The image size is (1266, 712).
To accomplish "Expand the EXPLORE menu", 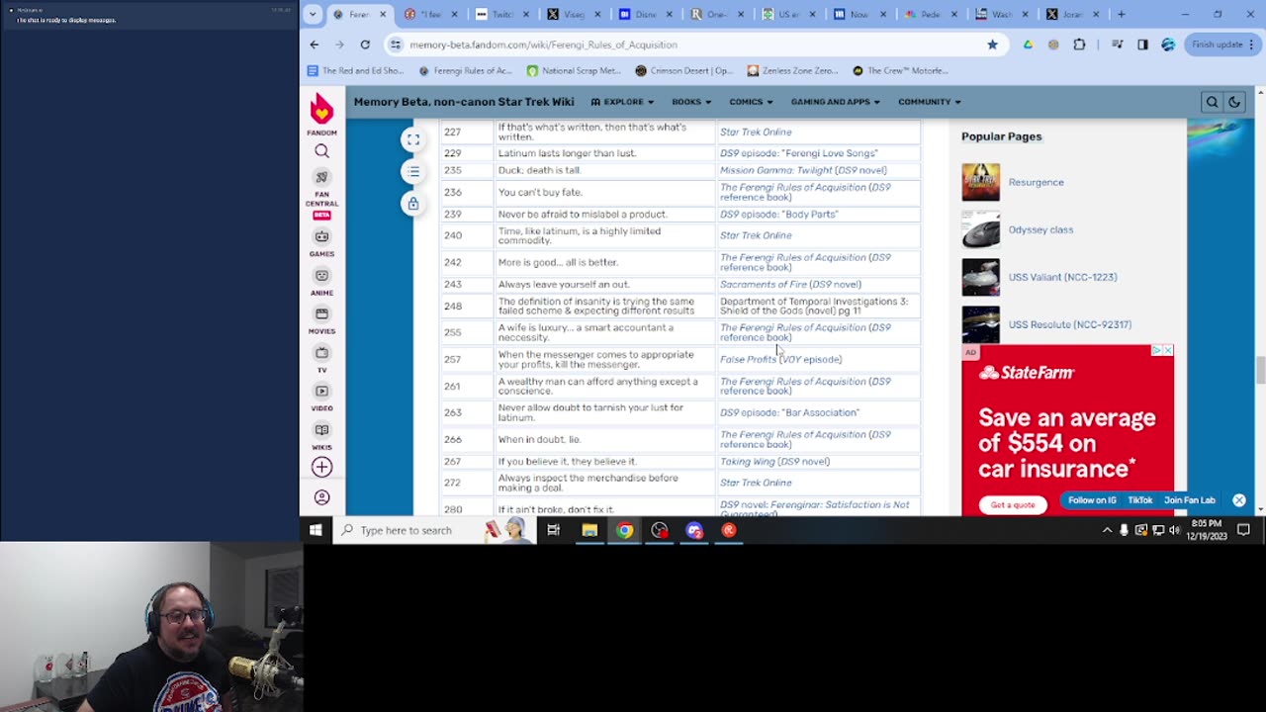I will pos(622,102).
